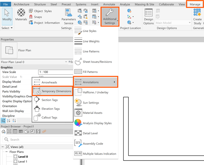204x165 pixels.
Task: Expand the Annotations submenu
Action: coord(96,82)
